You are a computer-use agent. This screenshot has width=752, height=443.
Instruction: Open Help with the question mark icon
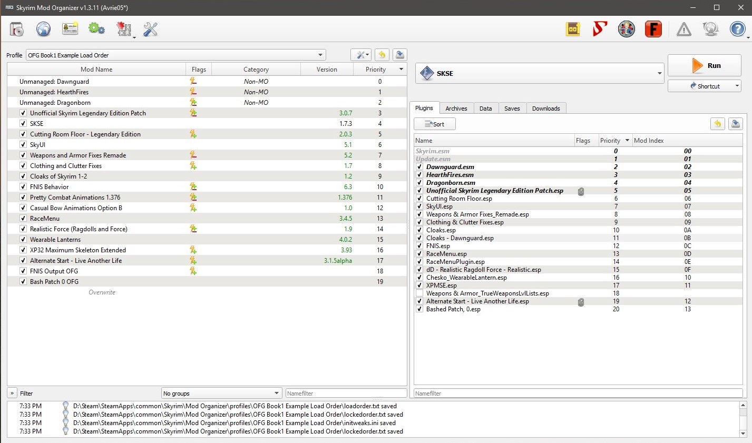tap(737, 29)
